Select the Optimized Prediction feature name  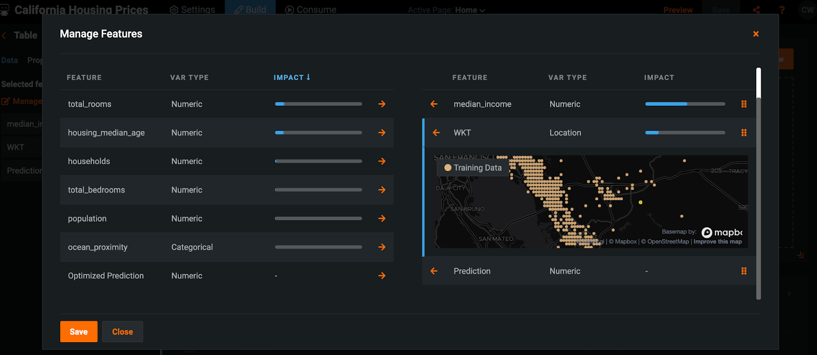tap(106, 275)
